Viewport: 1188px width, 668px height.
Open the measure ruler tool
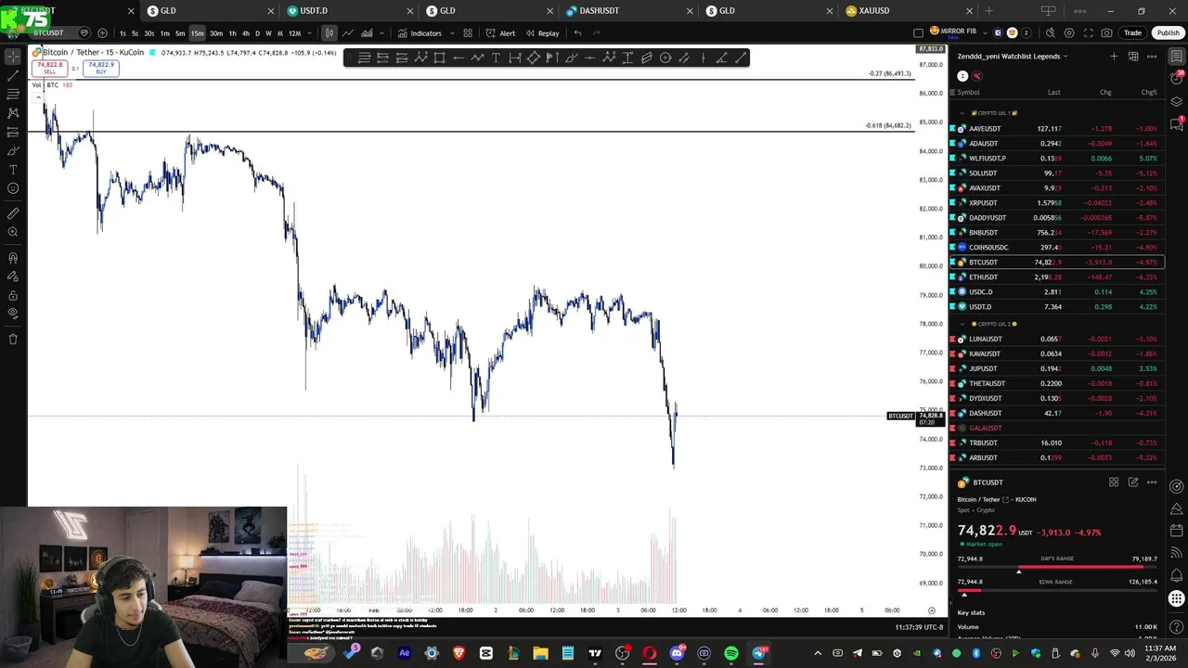pos(13,213)
